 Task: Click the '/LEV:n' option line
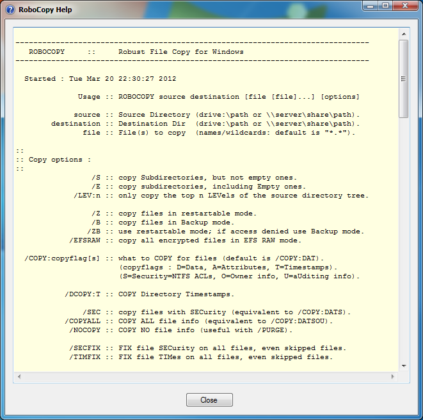221,196
